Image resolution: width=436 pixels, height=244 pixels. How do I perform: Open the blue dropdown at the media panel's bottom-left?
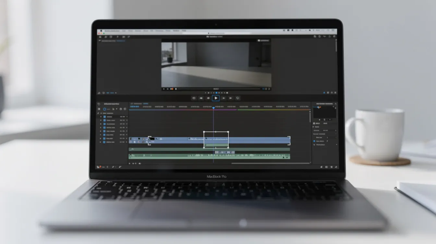click(110, 93)
